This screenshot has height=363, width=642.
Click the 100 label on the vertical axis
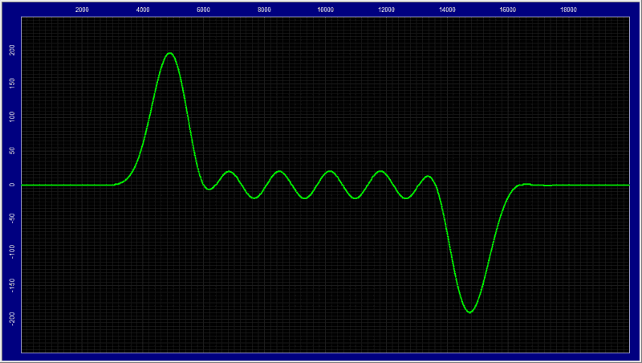point(12,117)
